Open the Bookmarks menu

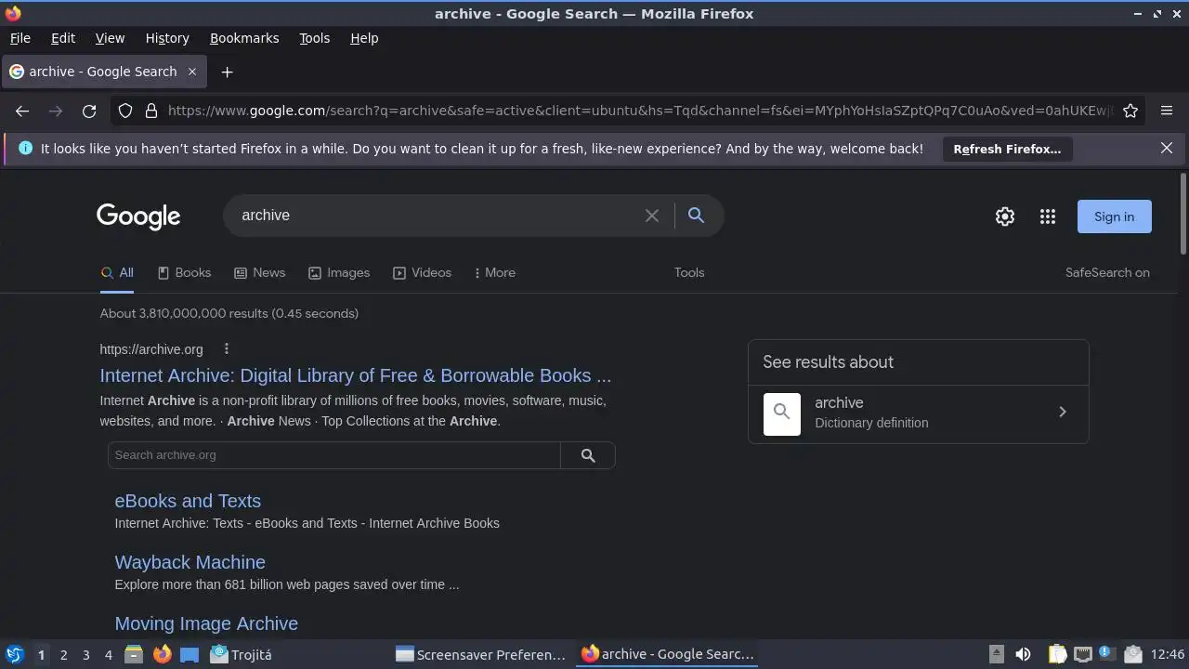tap(244, 38)
